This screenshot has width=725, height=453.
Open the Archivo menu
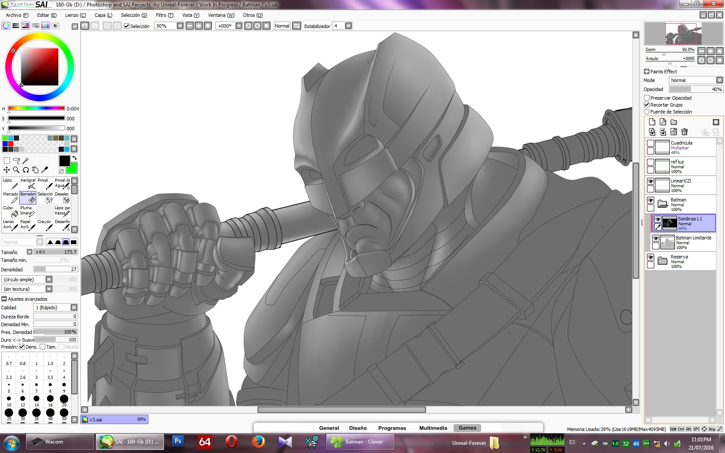tap(17, 15)
